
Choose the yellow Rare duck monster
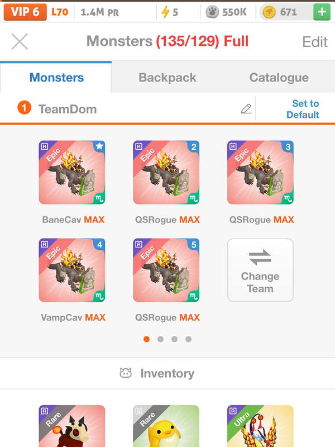(x=166, y=426)
